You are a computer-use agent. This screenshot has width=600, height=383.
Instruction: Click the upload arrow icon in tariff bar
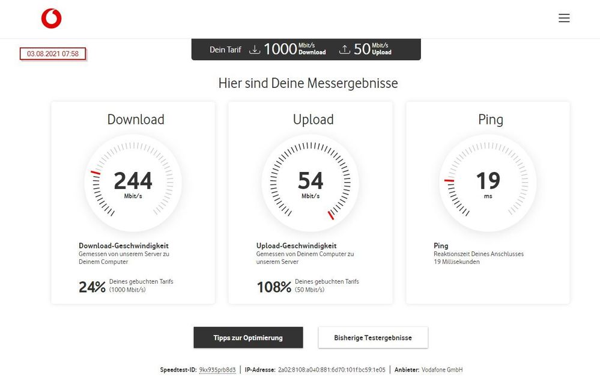[x=344, y=49]
